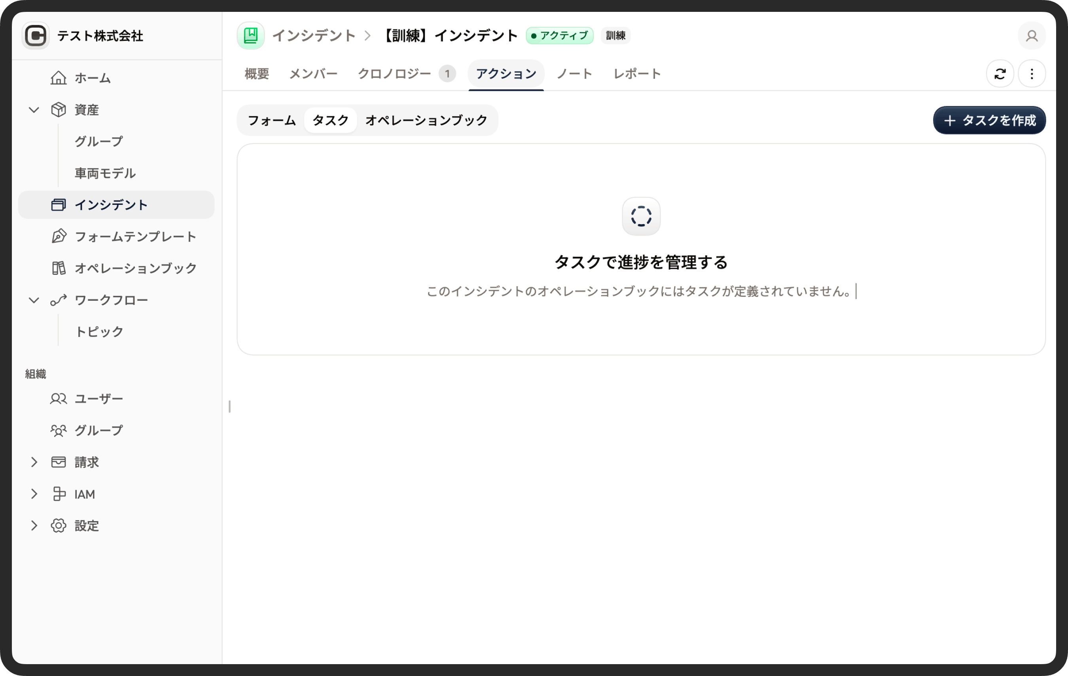Screen dimensions: 1068x676
Task: Collapse the 資産 section chevron
Action: (x=34, y=110)
